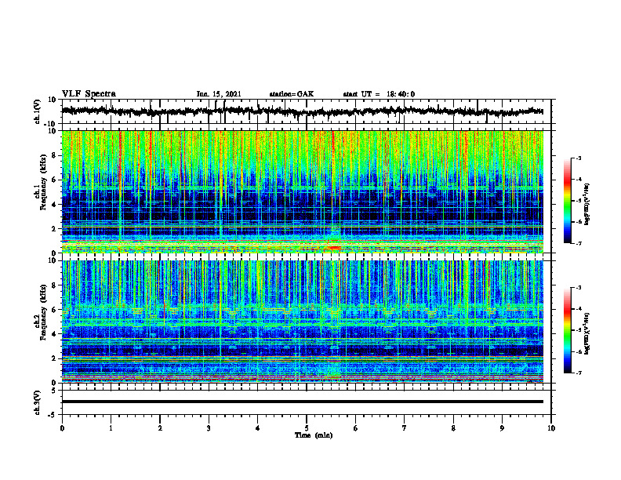
Task: Click the "-7" label on the ch.2 color scale
Action: [x=579, y=373]
